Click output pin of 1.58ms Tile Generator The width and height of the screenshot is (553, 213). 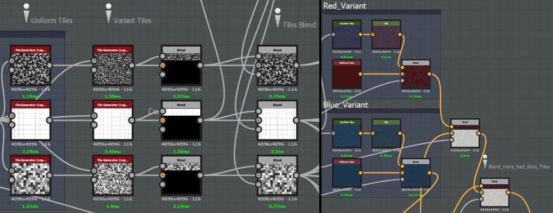(132, 65)
